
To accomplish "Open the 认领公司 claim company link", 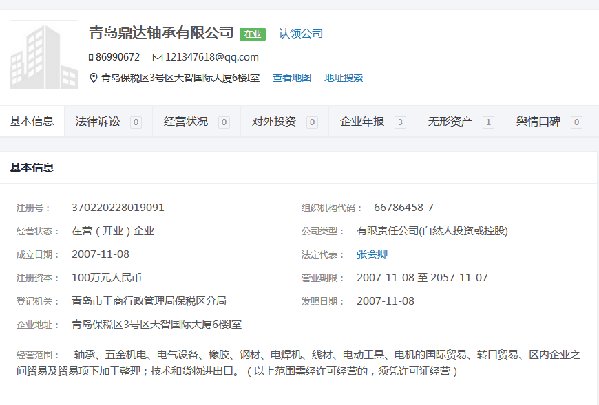I will [x=301, y=34].
